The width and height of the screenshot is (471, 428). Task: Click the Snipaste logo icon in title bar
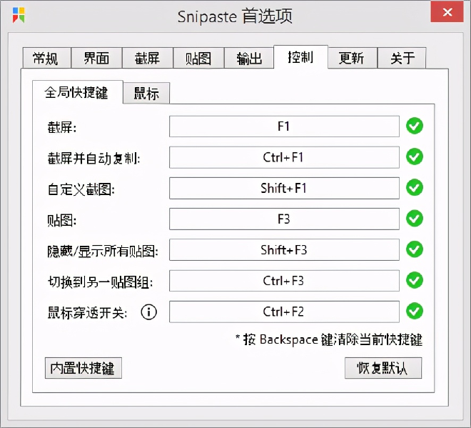[x=19, y=15]
